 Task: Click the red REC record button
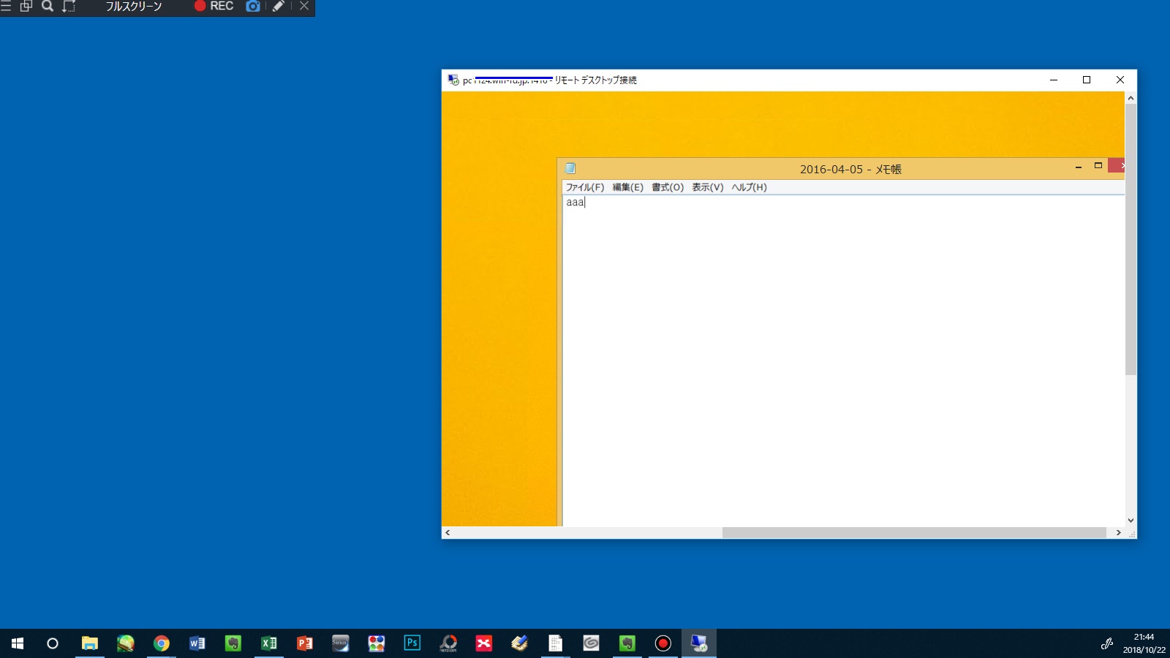213,7
